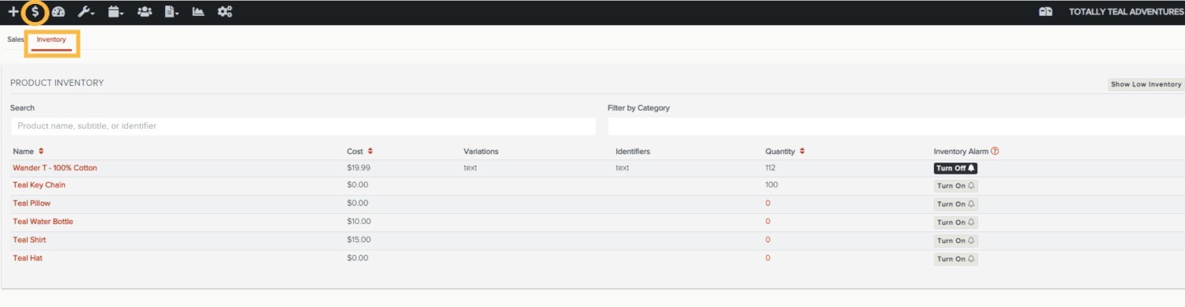Turn off alarm for Wander T

coord(956,168)
